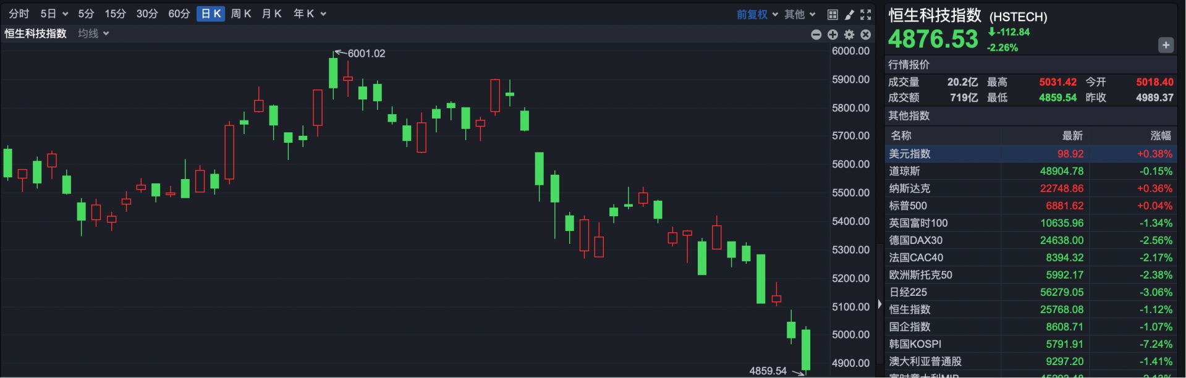1186x378 pixels.
Task: Switch to 周K weekly chart tab
Action: (x=240, y=14)
